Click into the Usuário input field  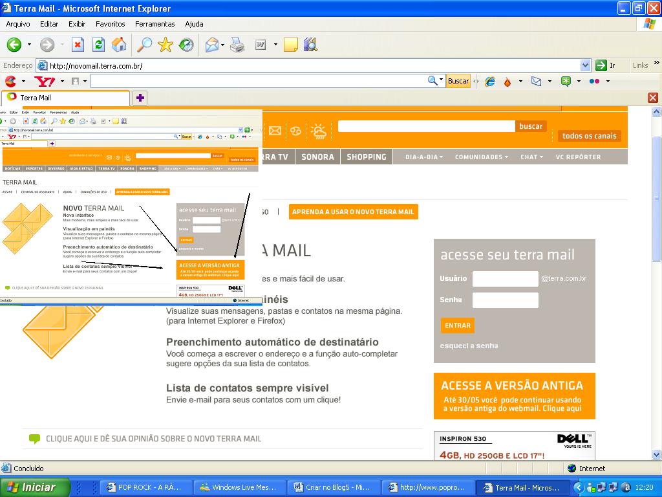506,279
